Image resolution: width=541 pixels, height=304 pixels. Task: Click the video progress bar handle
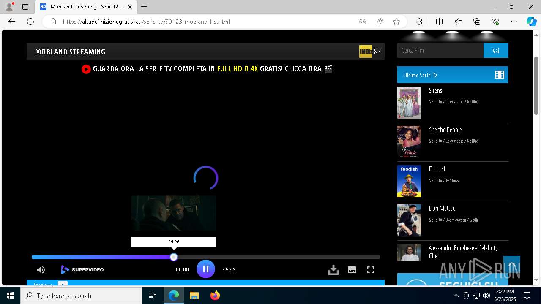pyautogui.click(x=174, y=257)
